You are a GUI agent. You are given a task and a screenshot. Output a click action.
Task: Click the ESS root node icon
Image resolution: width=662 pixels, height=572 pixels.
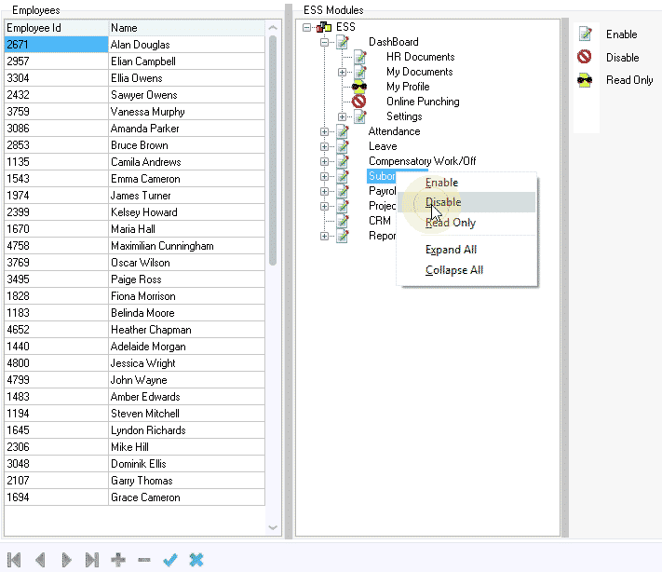point(324,27)
